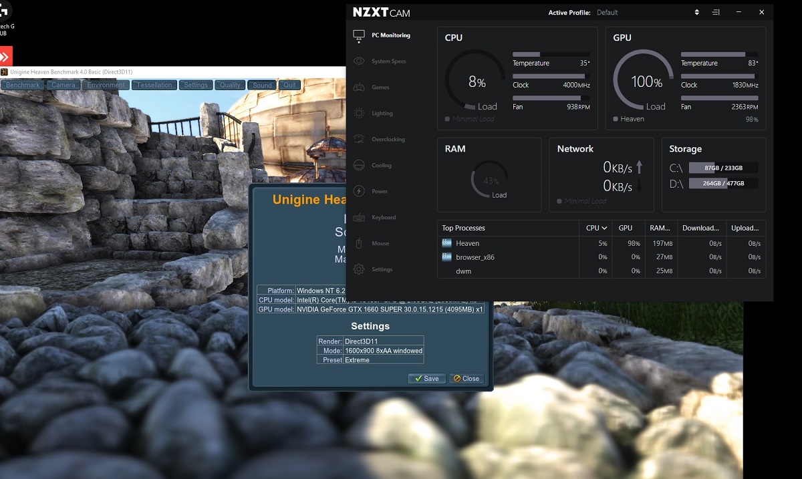Select the Heaven process name
Viewport: 802px width, 479px height.
coord(467,243)
